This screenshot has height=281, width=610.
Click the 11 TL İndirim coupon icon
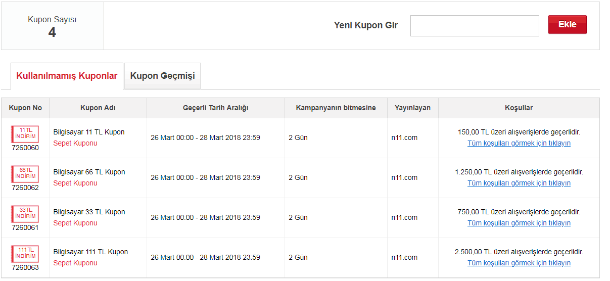pos(25,134)
